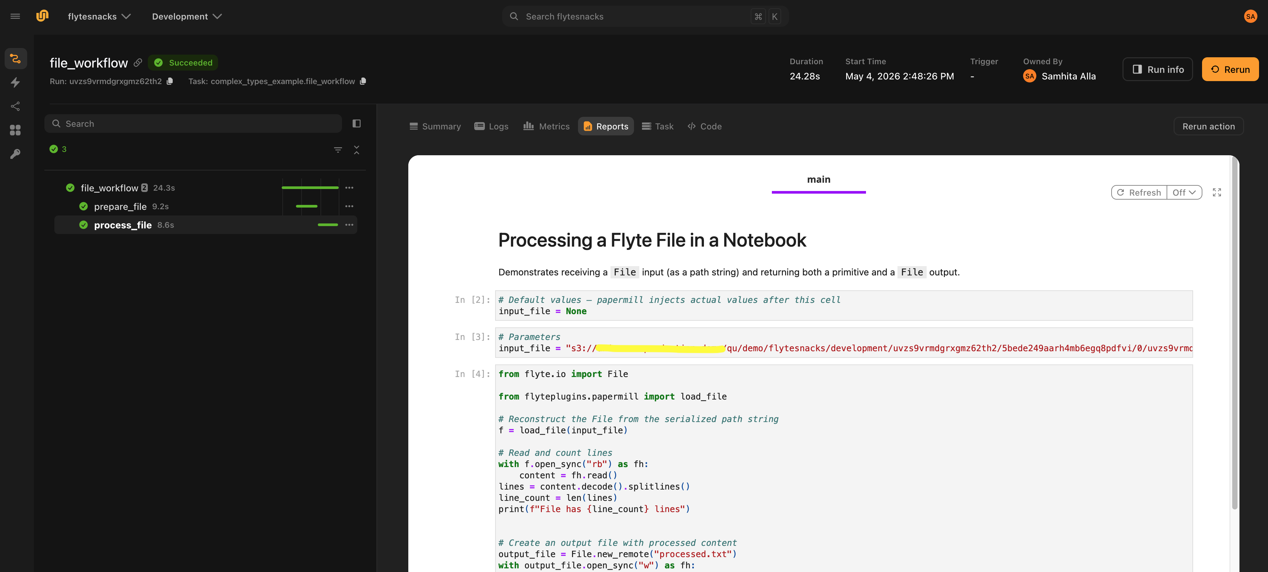Click the heading Processing a Flyte File in a Notebook
1268x572 pixels.
click(x=652, y=240)
